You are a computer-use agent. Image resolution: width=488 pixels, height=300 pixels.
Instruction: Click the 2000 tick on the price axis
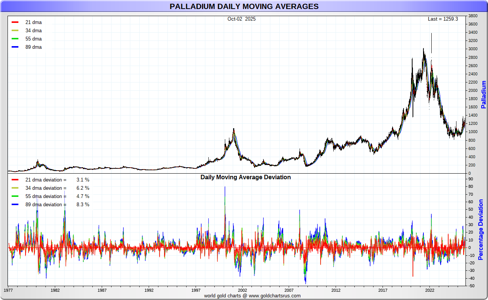coord(473,91)
